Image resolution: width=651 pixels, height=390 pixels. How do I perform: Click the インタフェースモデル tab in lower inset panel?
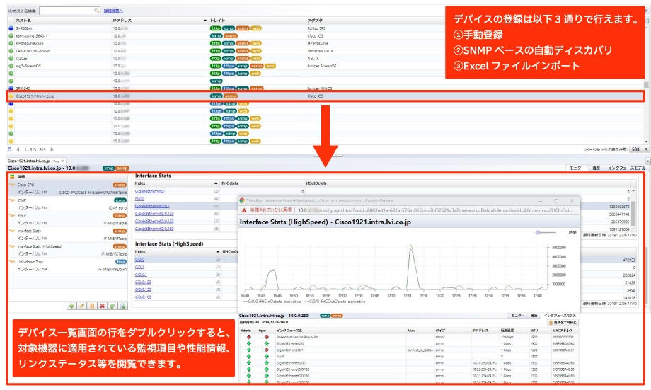[560, 316]
